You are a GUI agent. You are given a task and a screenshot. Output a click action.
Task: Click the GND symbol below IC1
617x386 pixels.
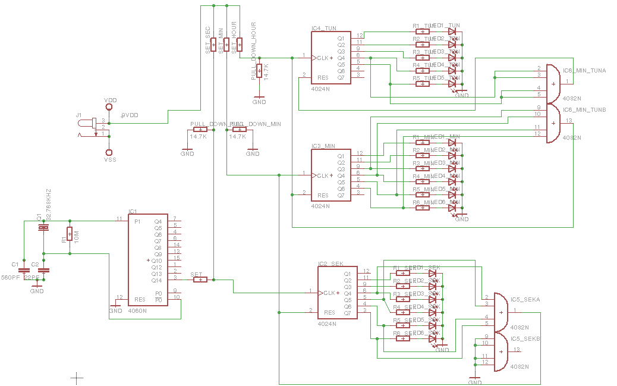[x=117, y=305]
